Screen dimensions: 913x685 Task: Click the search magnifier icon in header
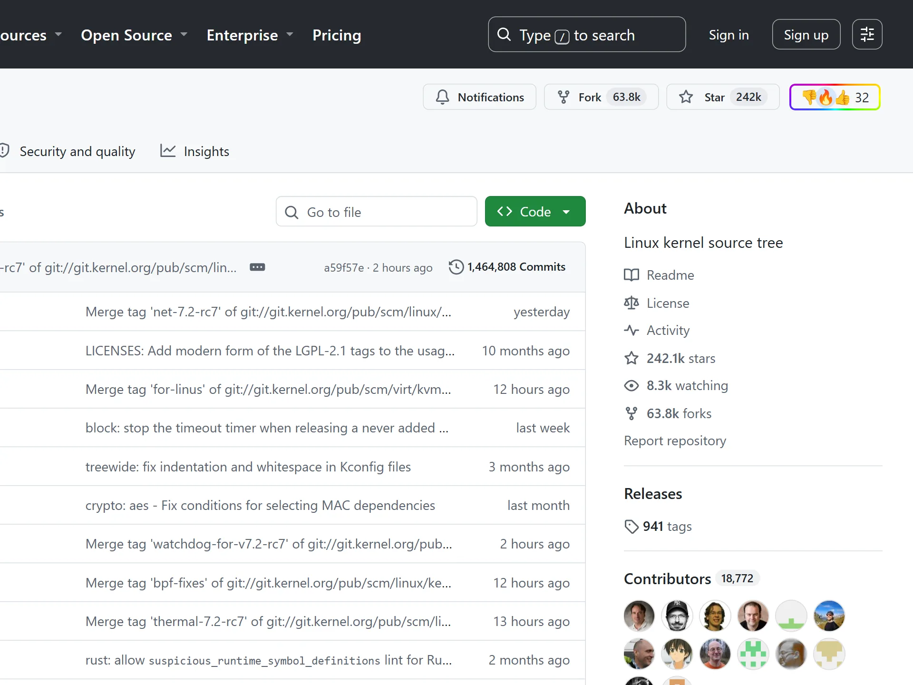504,34
